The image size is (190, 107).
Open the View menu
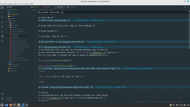tap(15, 4)
